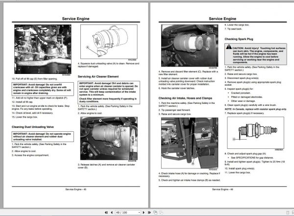Go to the first page
The width and height of the screenshot is (294, 216).
click(106, 213)
